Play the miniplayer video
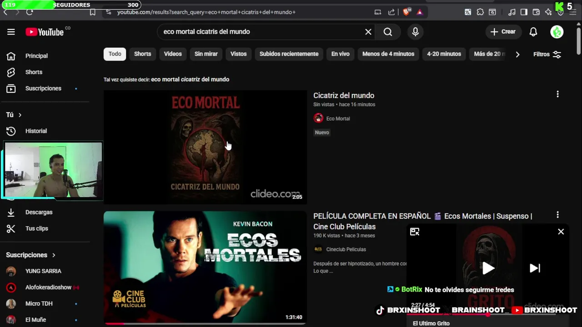This screenshot has width=582, height=327. (x=488, y=268)
